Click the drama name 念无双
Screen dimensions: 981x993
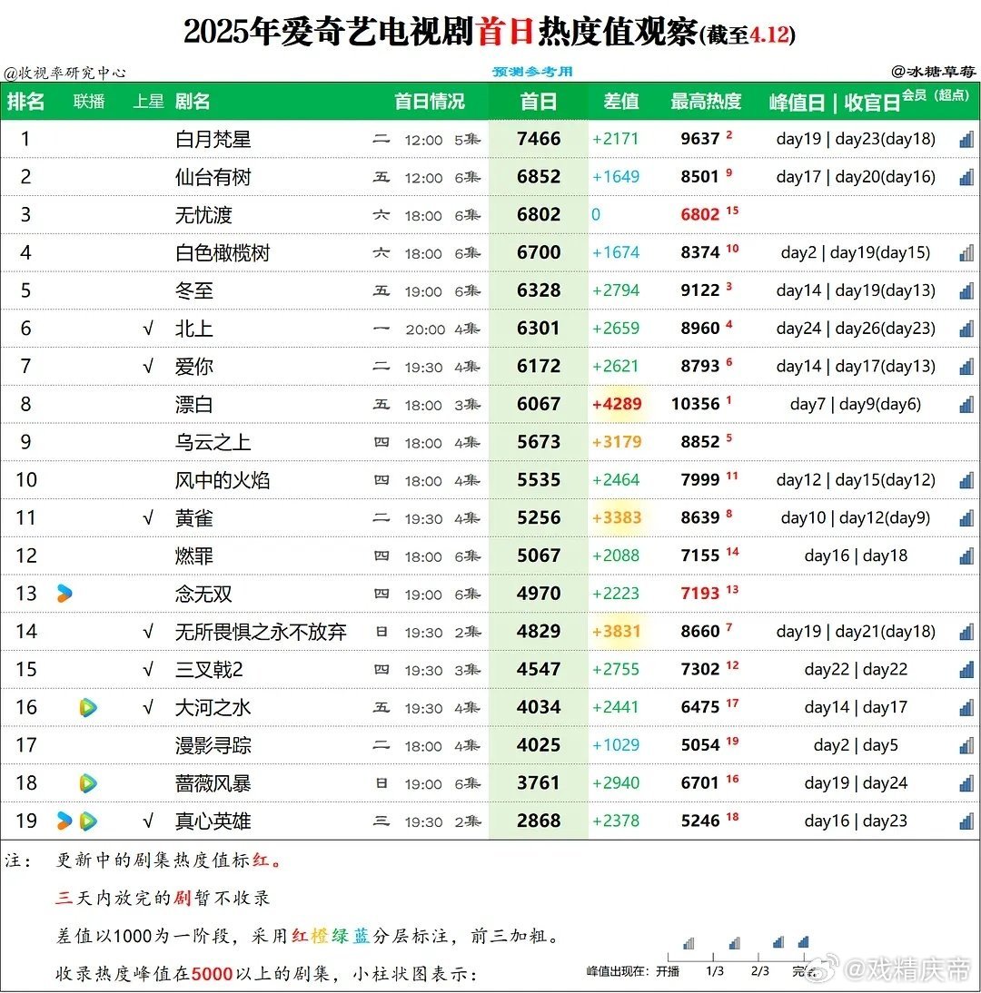click(x=203, y=594)
